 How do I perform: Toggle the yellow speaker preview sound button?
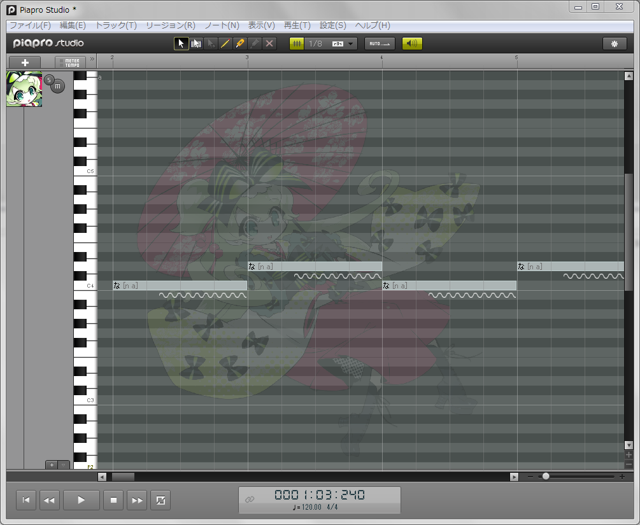click(412, 44)
